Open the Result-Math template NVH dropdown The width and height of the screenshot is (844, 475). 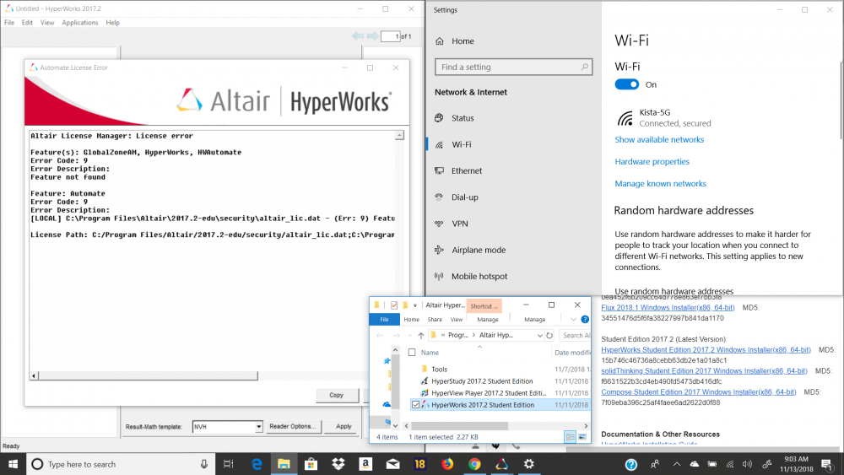point(258,427)
